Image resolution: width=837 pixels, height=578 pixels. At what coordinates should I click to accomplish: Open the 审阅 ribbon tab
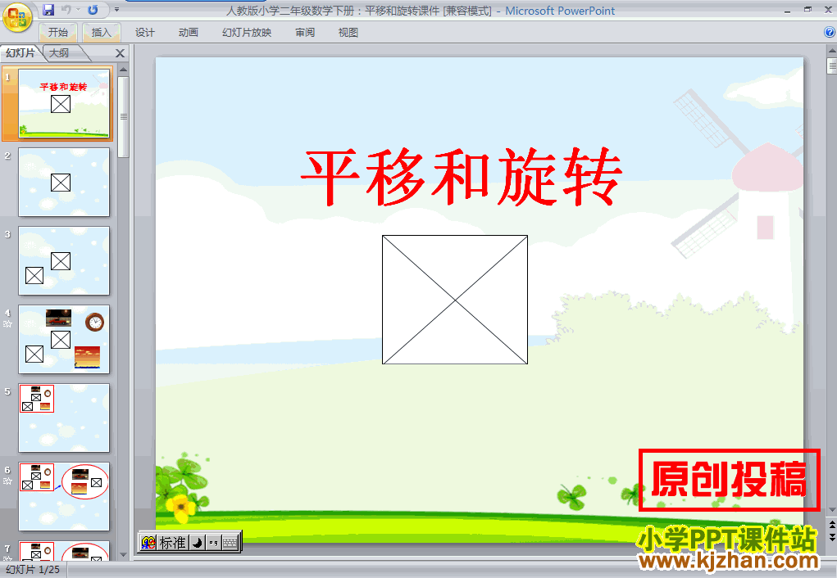pos(305,33)
